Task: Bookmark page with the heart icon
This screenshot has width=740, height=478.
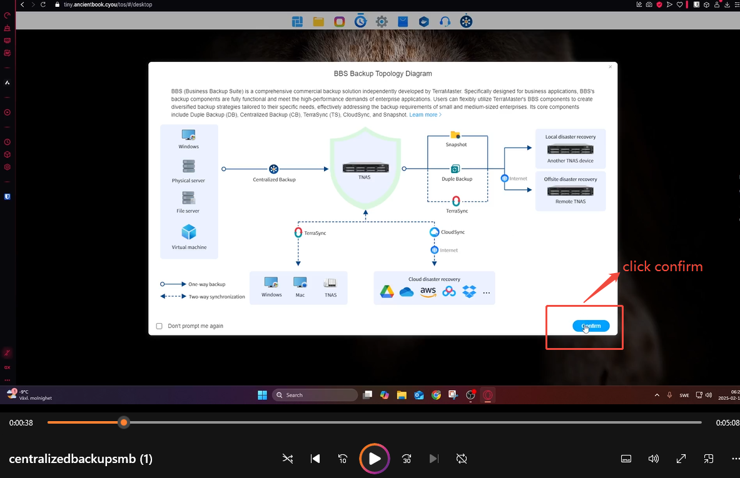Action: pyautogui.click(x=679, y=4)
